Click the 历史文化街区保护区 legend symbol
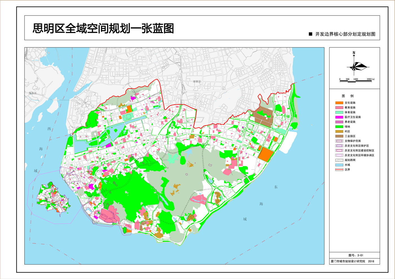The width and height of the screenshot is (395, 279). (x=339, y=146)
